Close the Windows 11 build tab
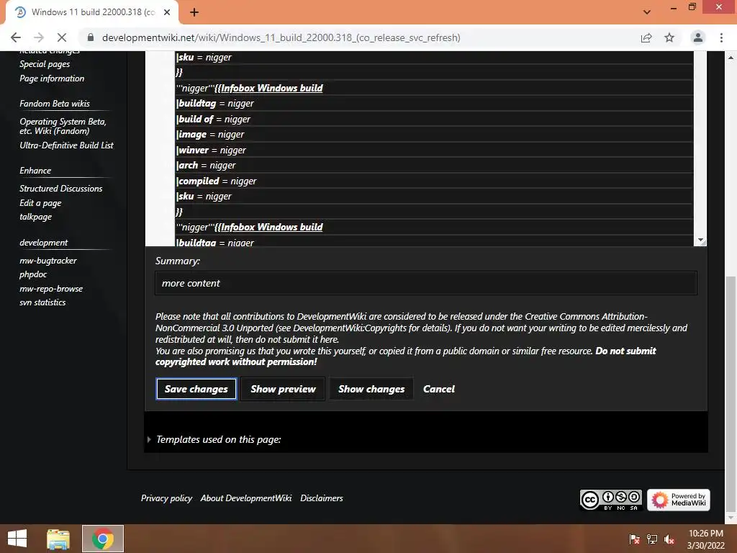 167,12
